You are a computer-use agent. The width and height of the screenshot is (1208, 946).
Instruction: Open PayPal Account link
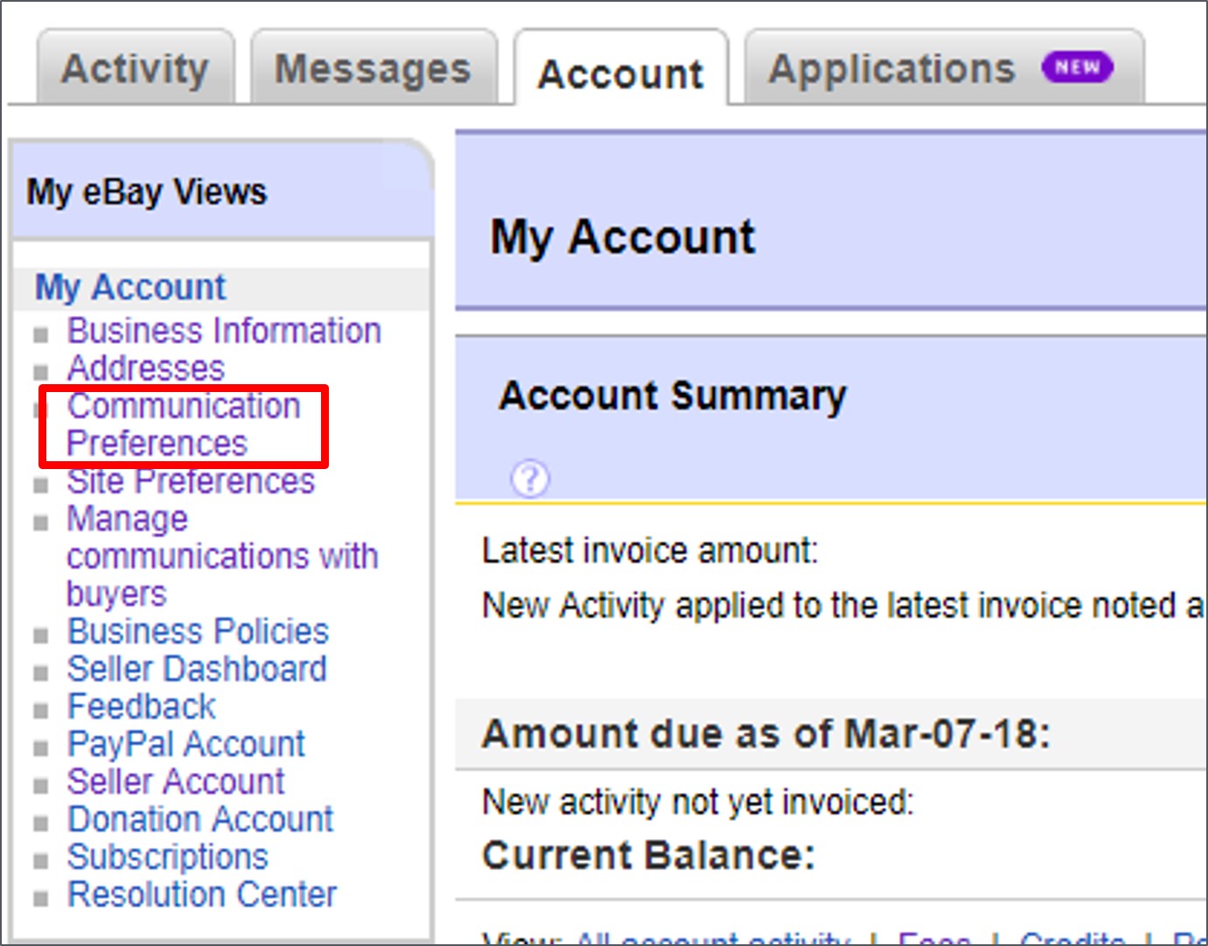coord(186,744)
